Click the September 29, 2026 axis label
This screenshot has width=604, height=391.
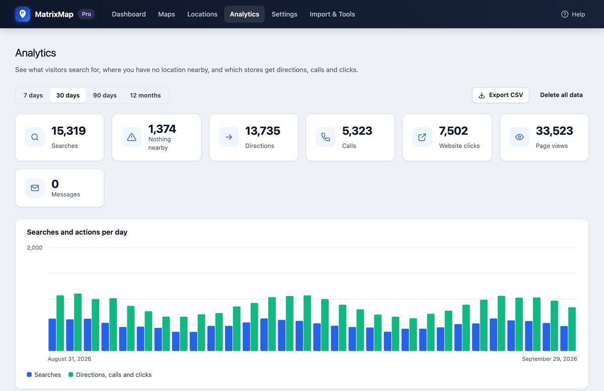[x=550, y=359]
